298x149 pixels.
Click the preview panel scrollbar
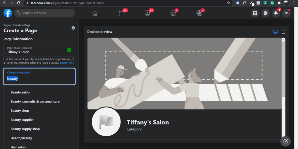click(283, 69)
